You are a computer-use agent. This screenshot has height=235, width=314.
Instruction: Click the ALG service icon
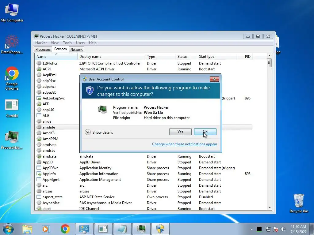click(x=39, y=115)
